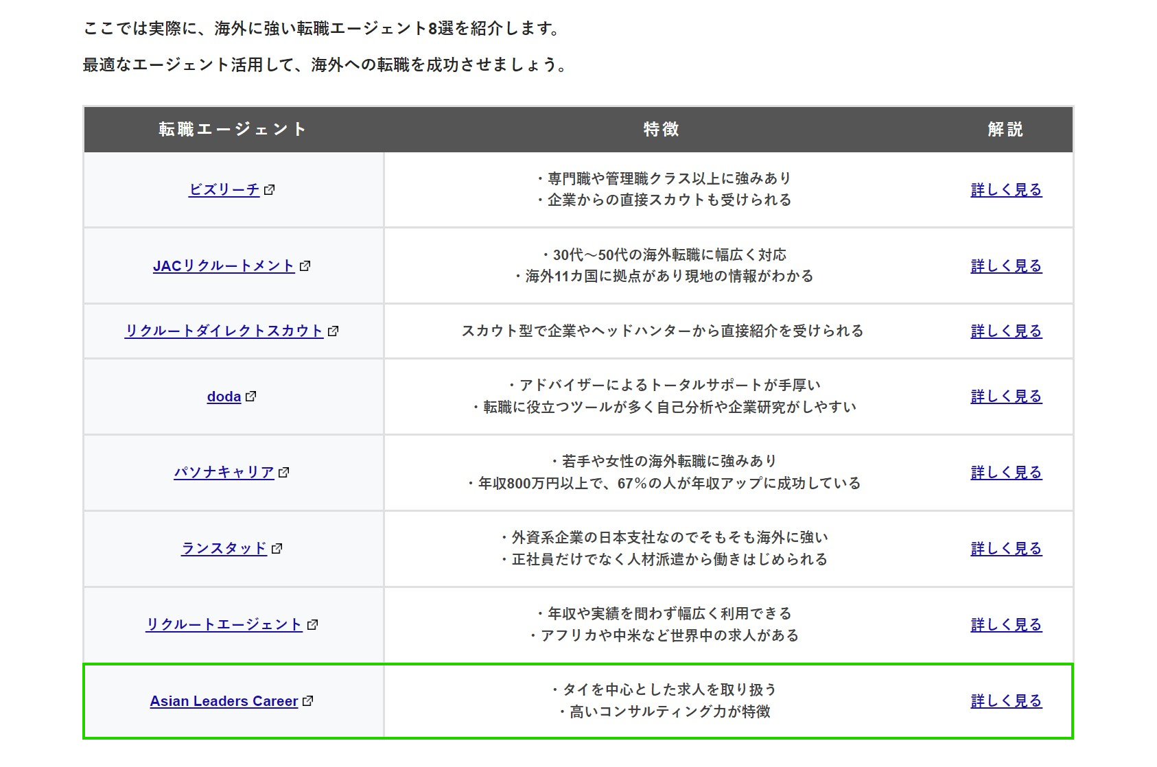Click external-link icon beside リクルートエージェント

[x=312, y=624]
